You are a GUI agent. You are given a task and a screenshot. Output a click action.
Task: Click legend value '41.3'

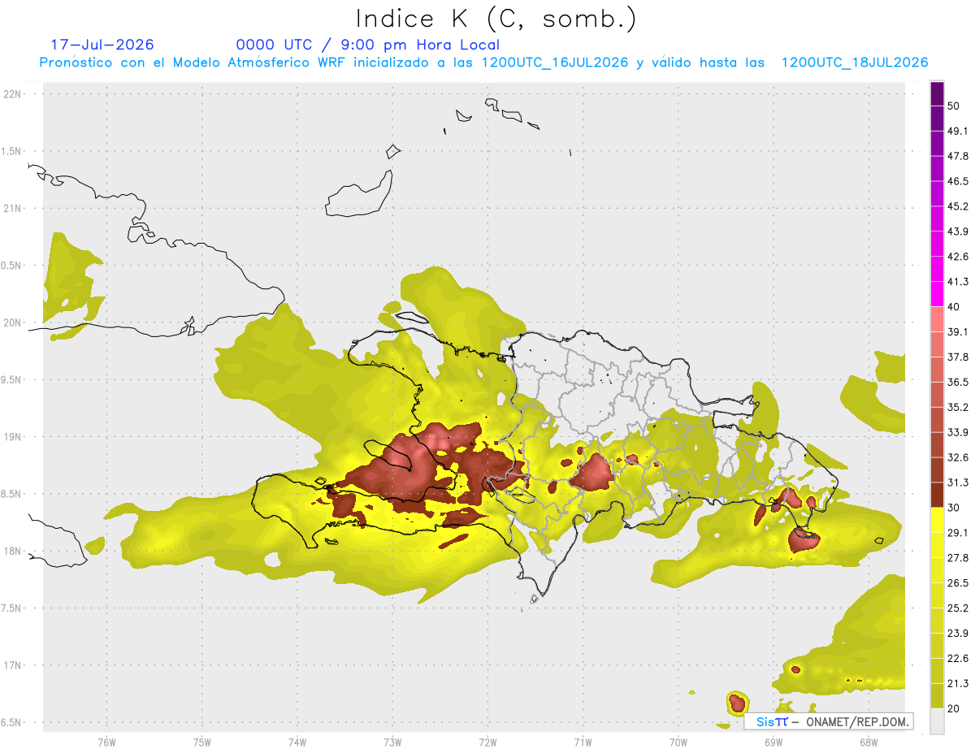click(x=958, y=282)
